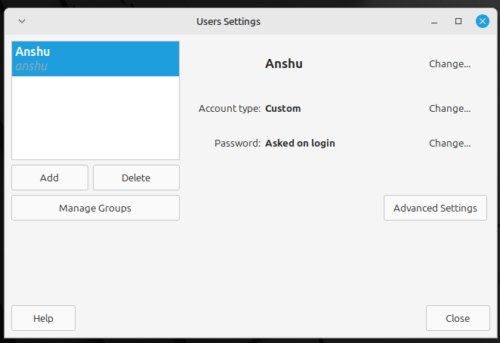
Task: Open the window menu chevron in title bar
Action: [x=20, y=21]
